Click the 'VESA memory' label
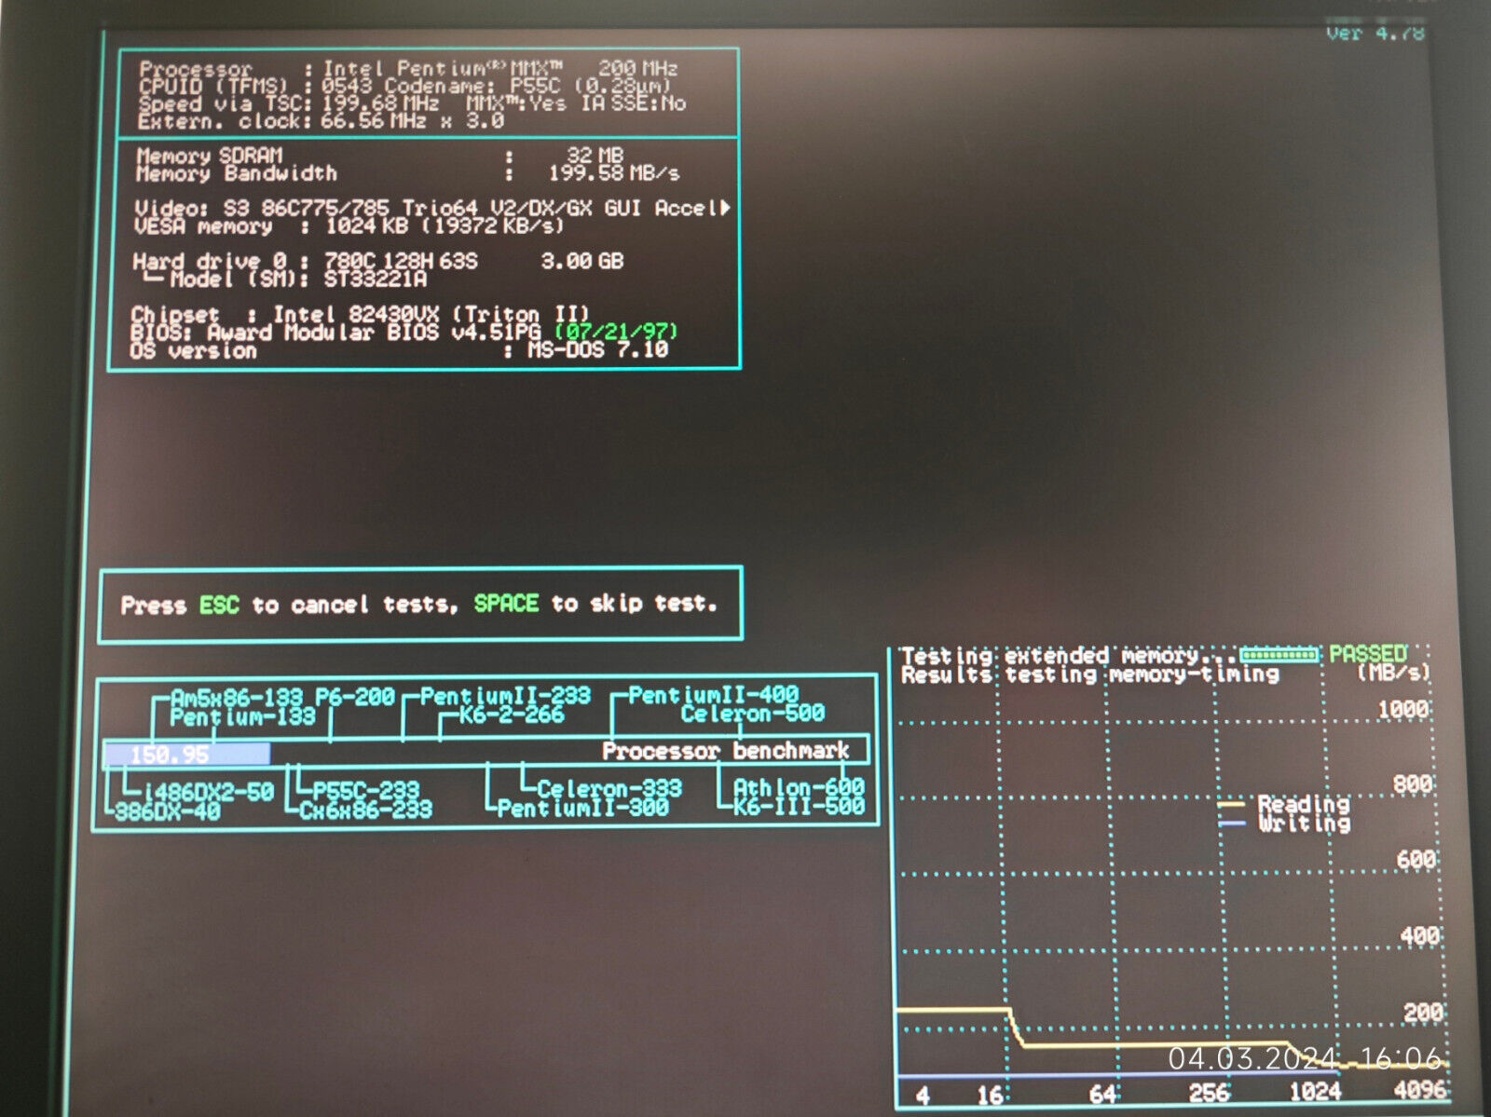Image resolution: width=1491 pixels, height=1117 pixels. pos(203,226)
